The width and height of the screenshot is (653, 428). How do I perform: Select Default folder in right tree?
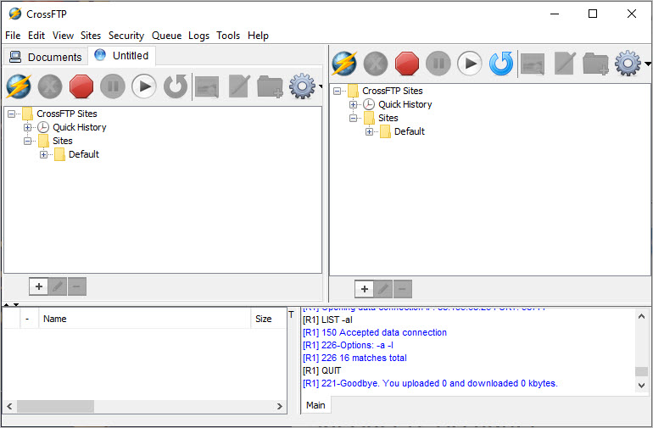pos(410,131)
